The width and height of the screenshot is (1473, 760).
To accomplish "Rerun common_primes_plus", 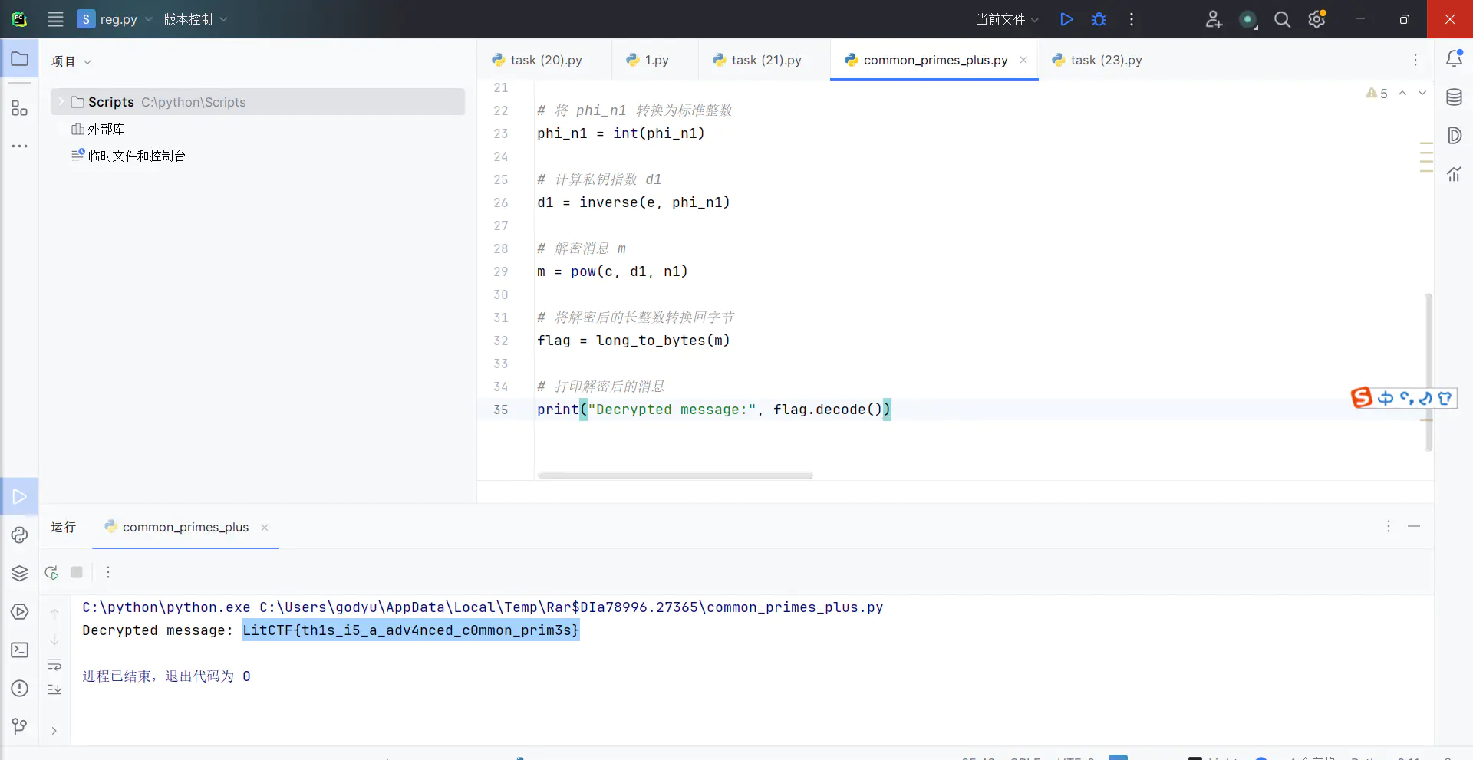I will 51,572.
